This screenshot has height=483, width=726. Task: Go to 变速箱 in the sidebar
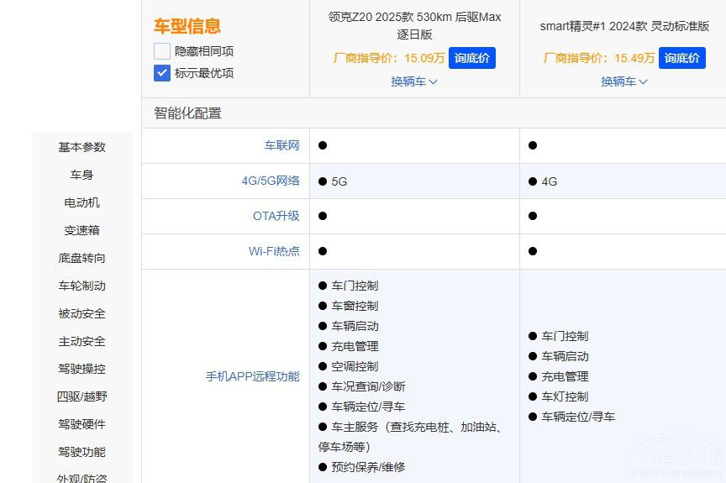pos(82,230)
